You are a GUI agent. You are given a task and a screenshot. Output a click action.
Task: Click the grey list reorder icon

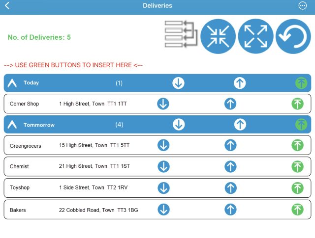[x=181, y=34]
